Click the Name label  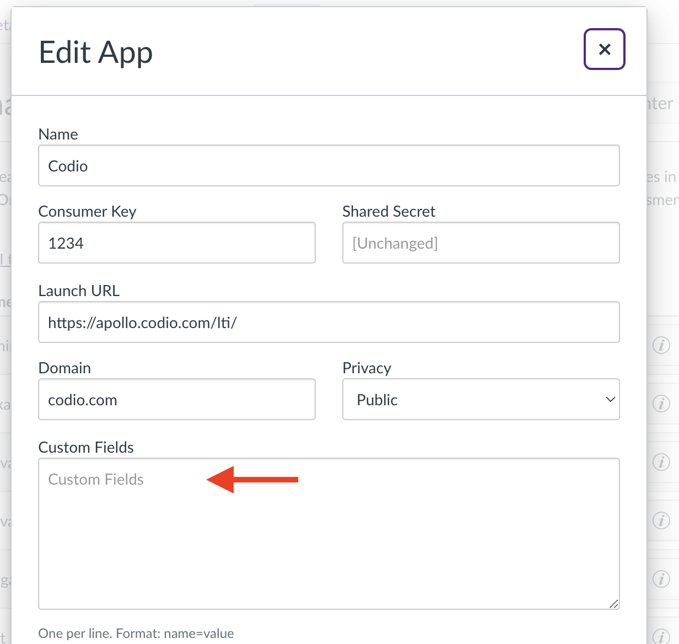[x=58, y=134]
